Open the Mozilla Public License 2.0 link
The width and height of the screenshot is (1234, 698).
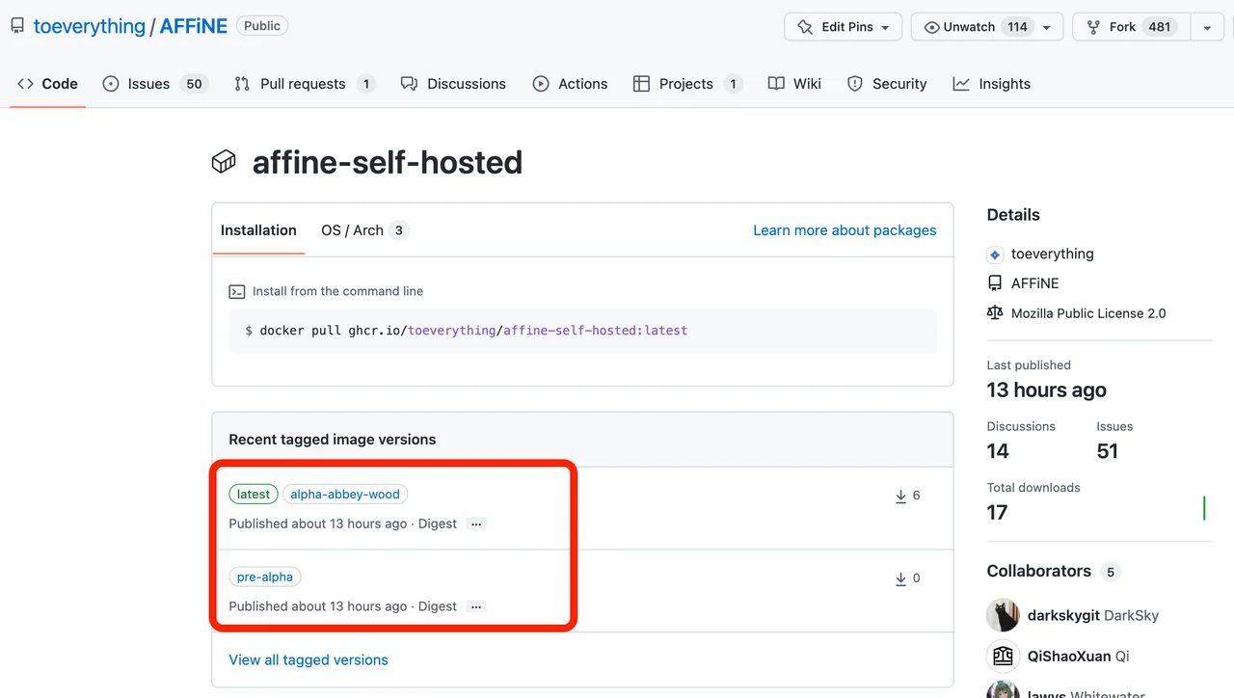[x=1088, y=313]
